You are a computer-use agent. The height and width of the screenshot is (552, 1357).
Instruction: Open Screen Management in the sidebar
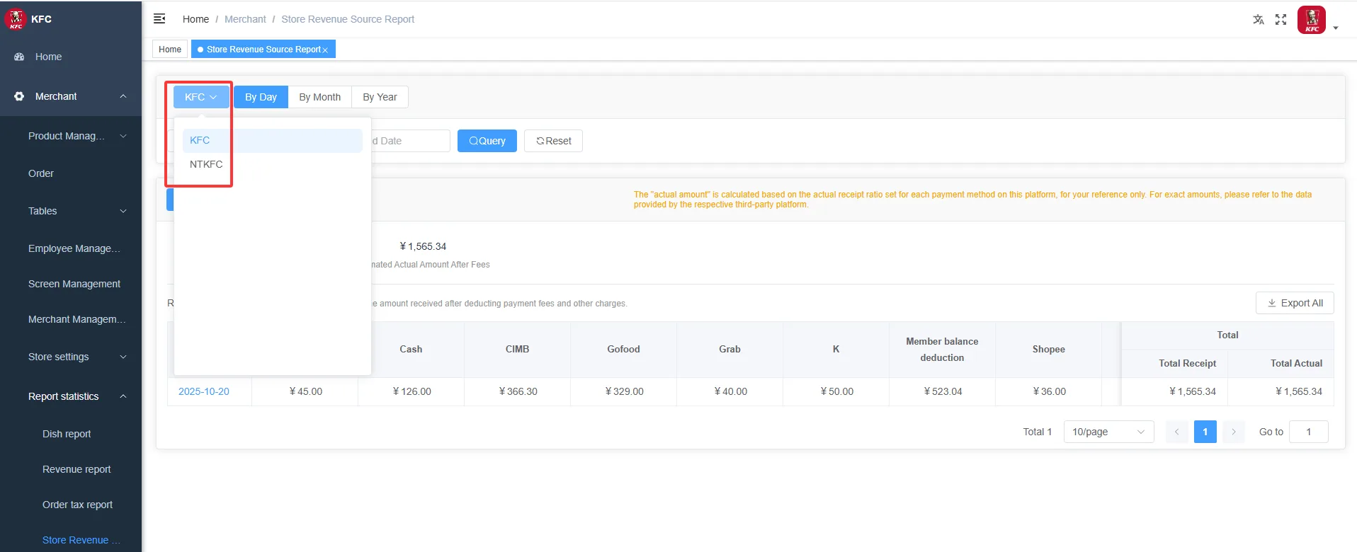[x=71, y=284]
